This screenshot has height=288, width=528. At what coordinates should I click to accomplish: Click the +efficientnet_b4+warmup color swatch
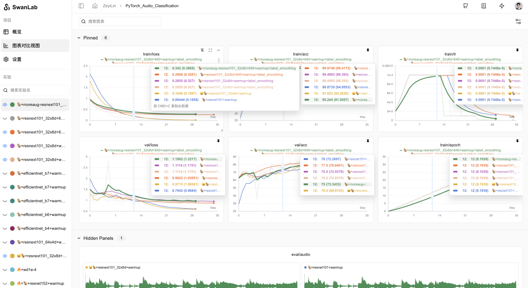tap(12, 228)
